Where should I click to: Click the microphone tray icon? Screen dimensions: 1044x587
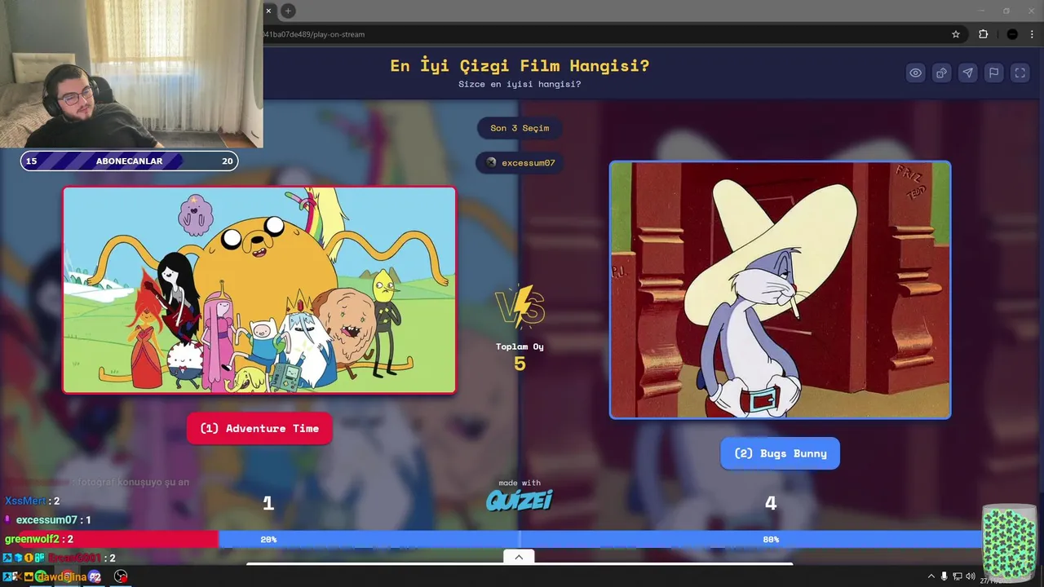pos(944,576)
